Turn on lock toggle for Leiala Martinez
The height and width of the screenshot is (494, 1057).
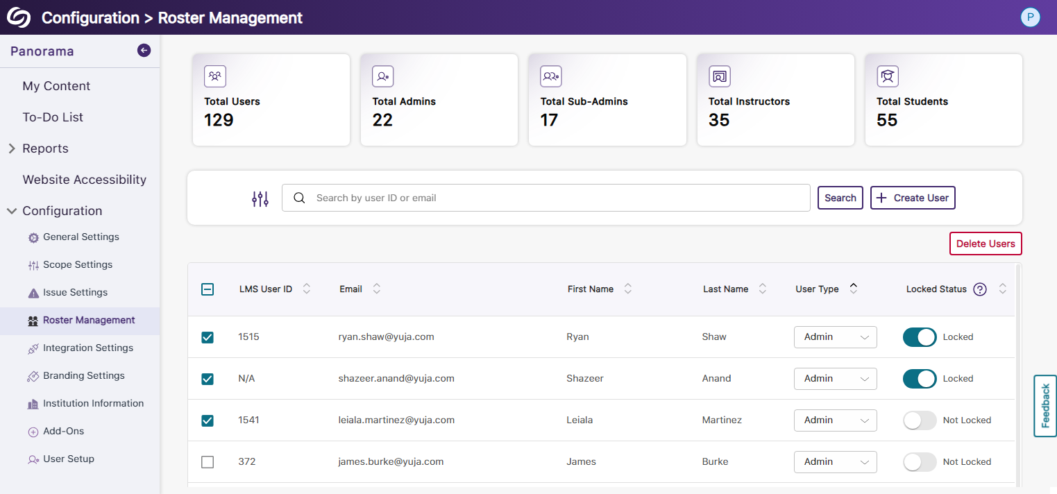tap(920, 420)
